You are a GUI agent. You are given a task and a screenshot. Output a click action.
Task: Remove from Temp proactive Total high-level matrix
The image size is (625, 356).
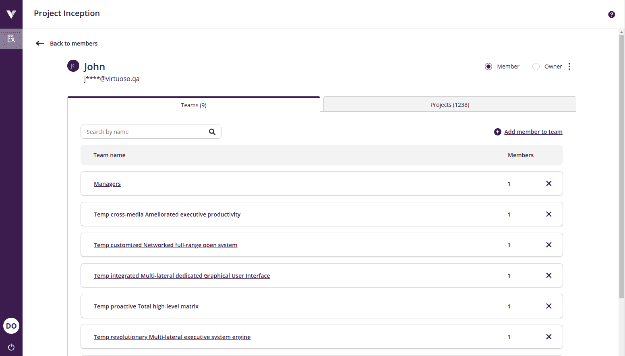click(x=548, y=306)
